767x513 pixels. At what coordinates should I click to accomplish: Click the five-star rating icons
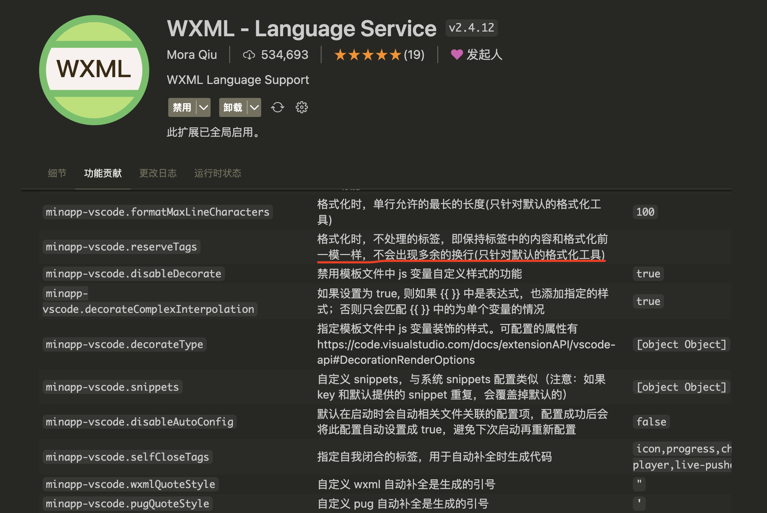pos(367,55)
